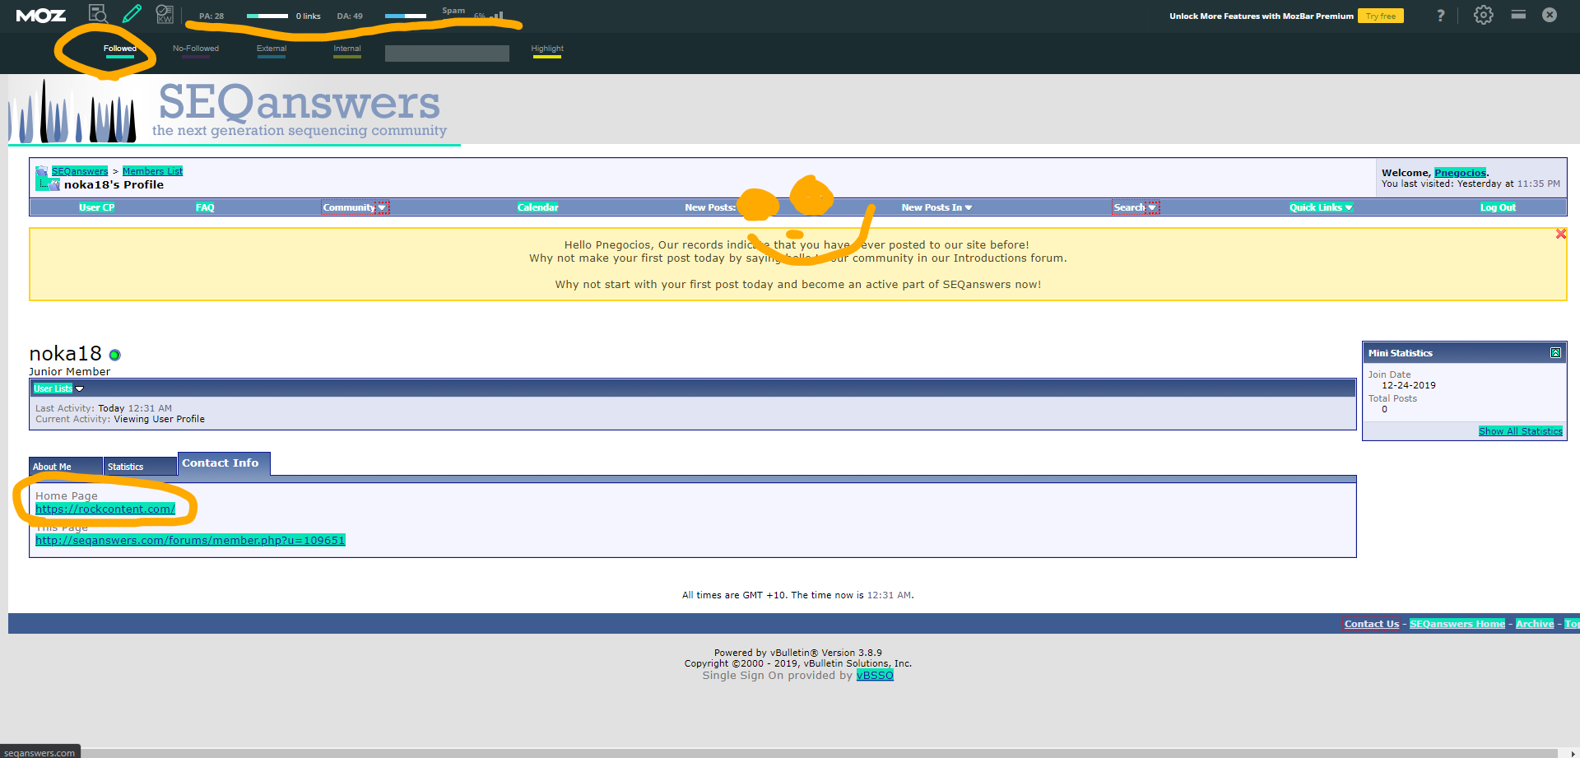The width and height of the screenshot is (1580, 758).
Task: Open the User Lists dropdown
Action: point(58,388)
